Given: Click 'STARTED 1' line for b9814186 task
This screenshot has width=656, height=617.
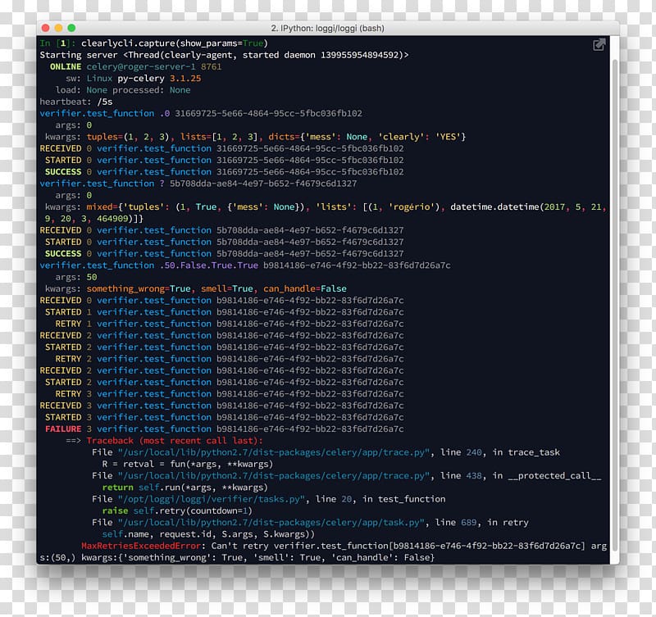Looking at the screenshot, I should click(x=224, y=312).
